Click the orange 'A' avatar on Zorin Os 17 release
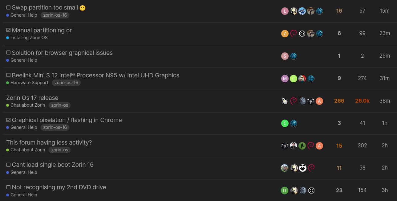 pos(319,101)
